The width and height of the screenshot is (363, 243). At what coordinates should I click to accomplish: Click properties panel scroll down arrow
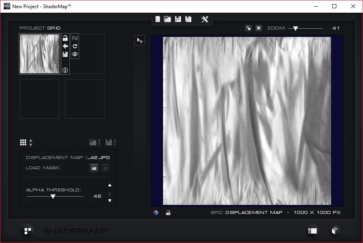(x=110, y=201)
